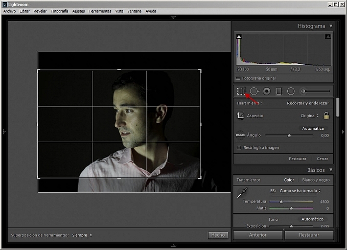Click the Anterior button
The width and height of the screenshot is (347, 250).
258,235
